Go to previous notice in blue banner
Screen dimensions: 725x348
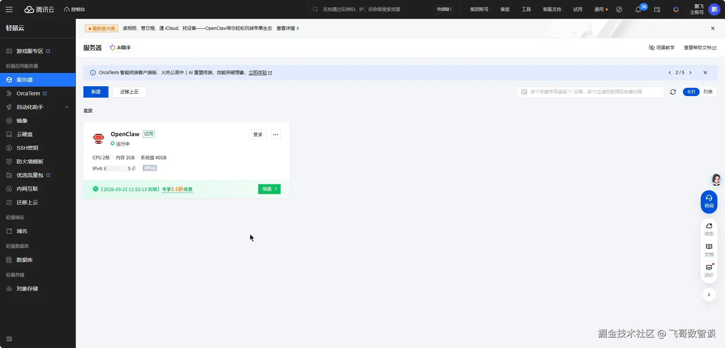click(670, 73)
